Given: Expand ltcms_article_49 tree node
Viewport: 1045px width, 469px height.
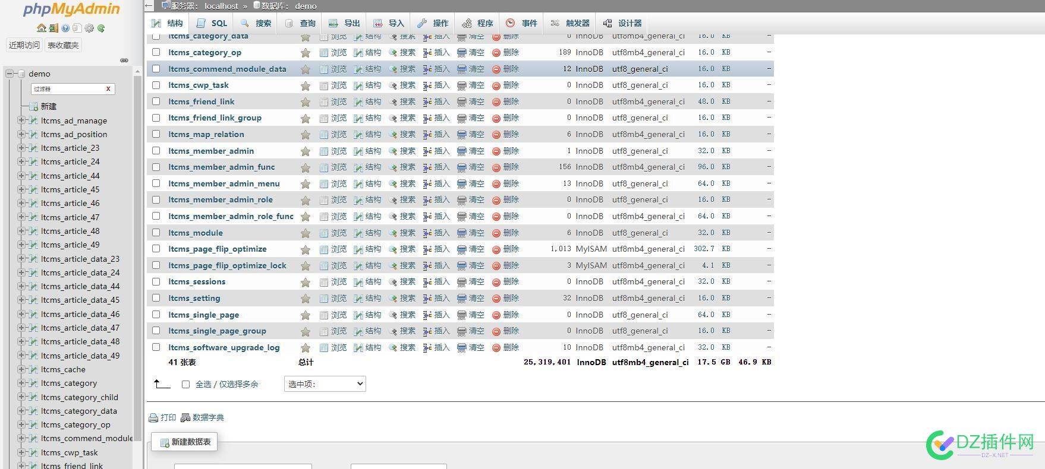Looking at the screenshot, I should [x=21, y=245].
